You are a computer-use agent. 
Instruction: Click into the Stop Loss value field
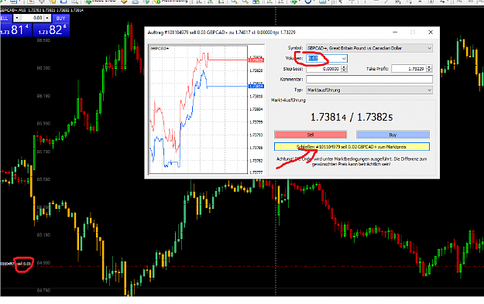tap(323, 69)
